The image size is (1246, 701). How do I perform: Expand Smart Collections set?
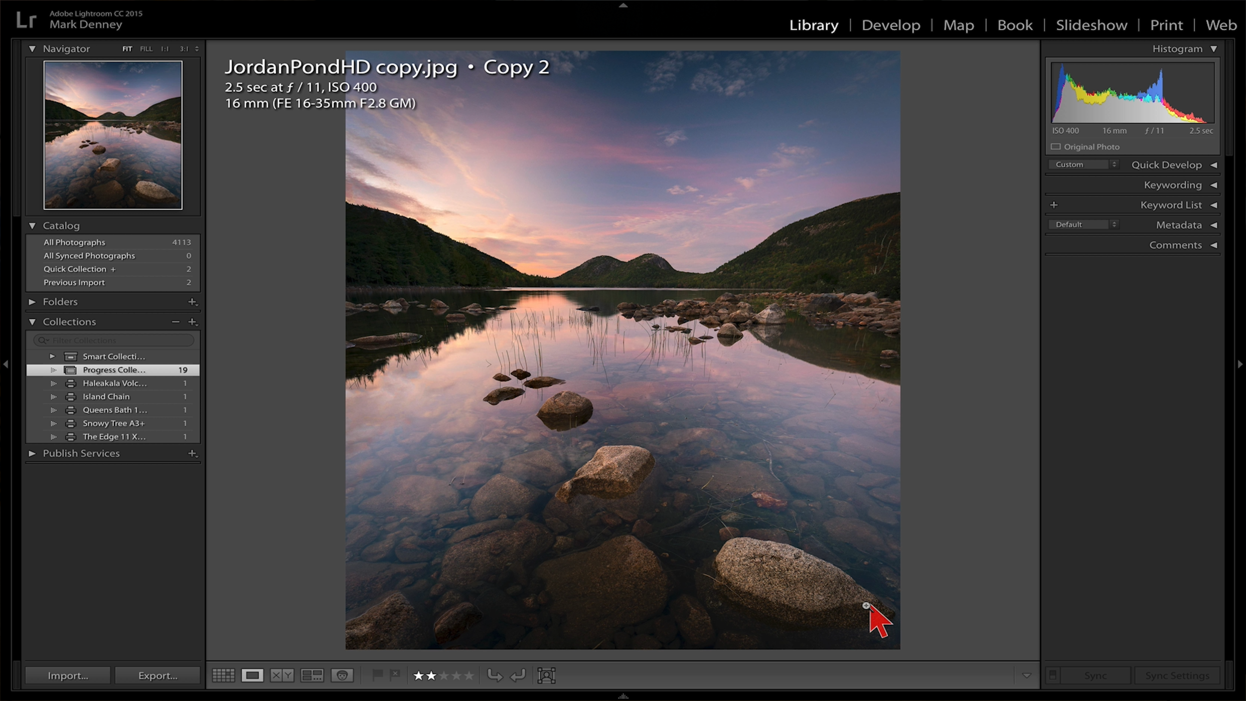tap(52, 356)
